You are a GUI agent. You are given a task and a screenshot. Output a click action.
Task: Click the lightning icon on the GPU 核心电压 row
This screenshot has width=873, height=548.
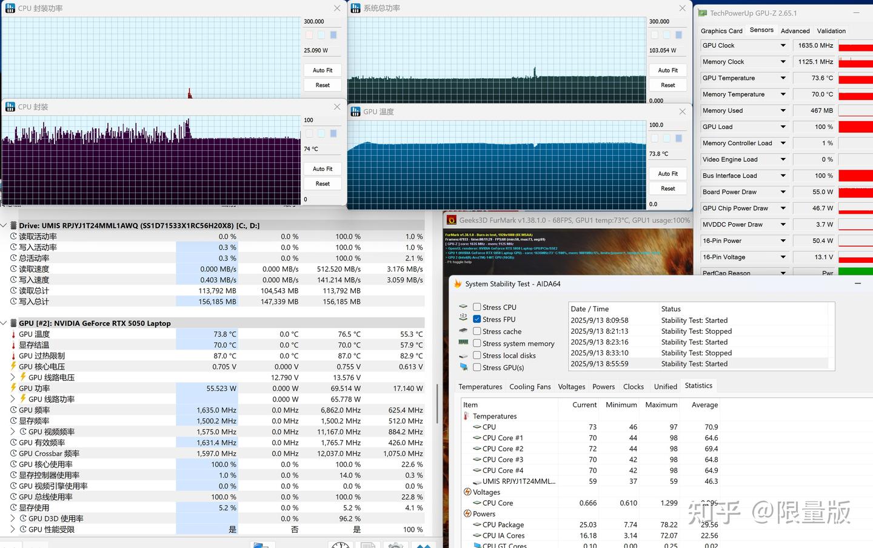click(13, 366)
